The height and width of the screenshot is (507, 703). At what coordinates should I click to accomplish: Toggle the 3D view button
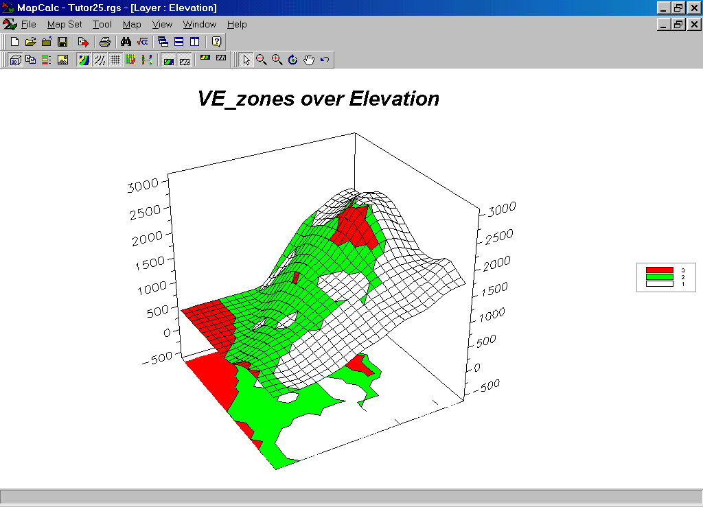tap(14, 60)
